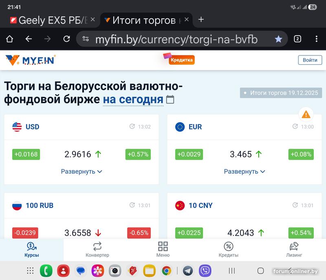Open the USD currency link
Image resolution: width=326 pixels, height=280 pixels.
coord(32,127)
